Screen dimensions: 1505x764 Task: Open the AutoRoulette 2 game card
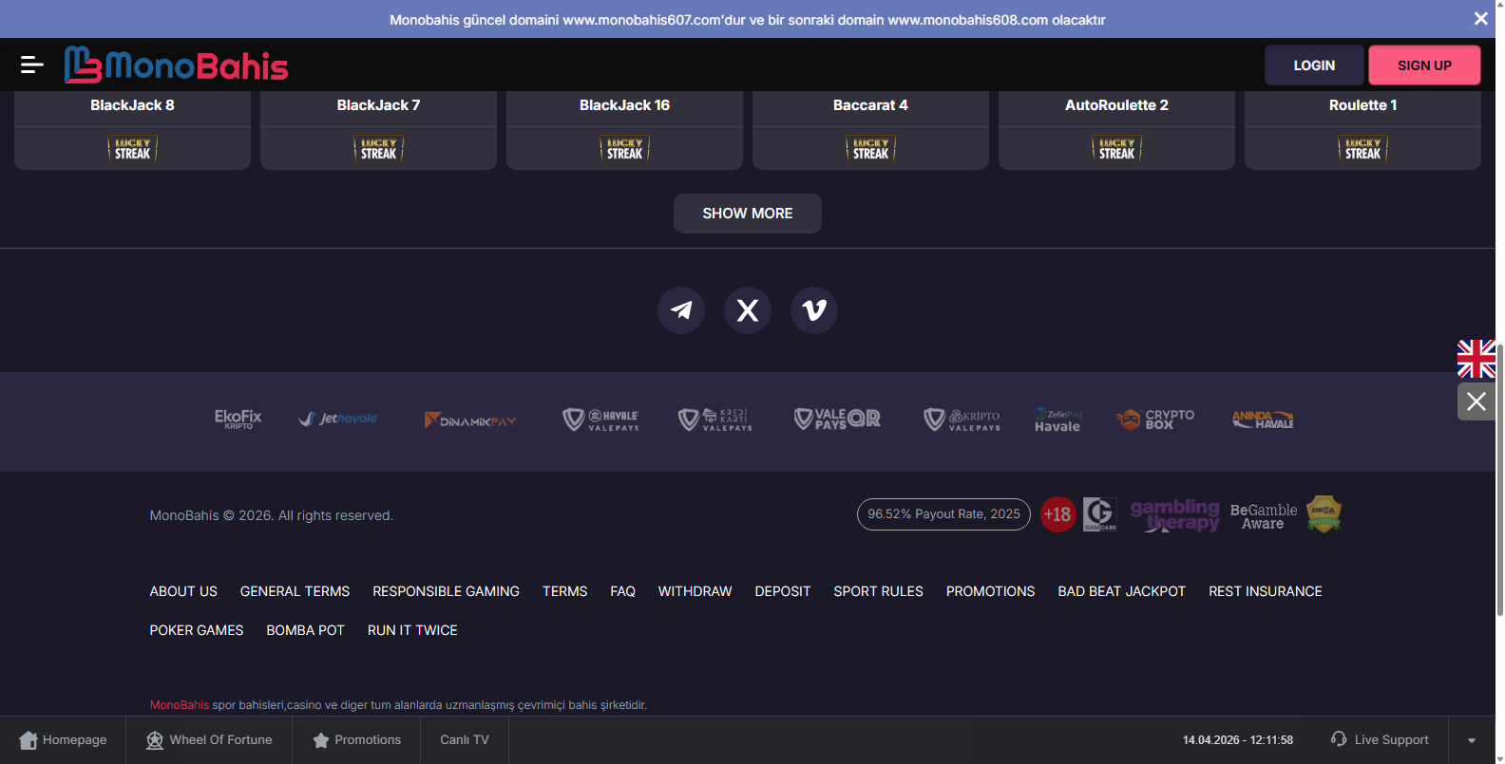point(1116,130)
